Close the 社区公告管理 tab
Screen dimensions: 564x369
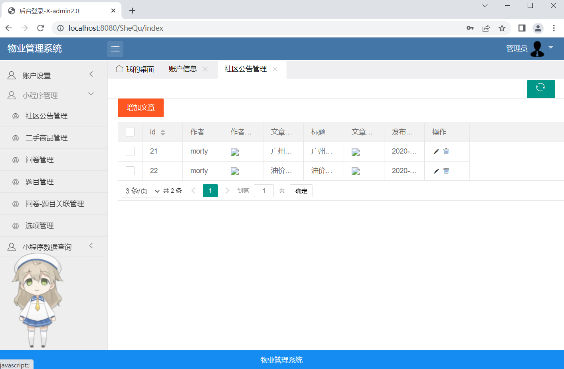tap(275, 69)
